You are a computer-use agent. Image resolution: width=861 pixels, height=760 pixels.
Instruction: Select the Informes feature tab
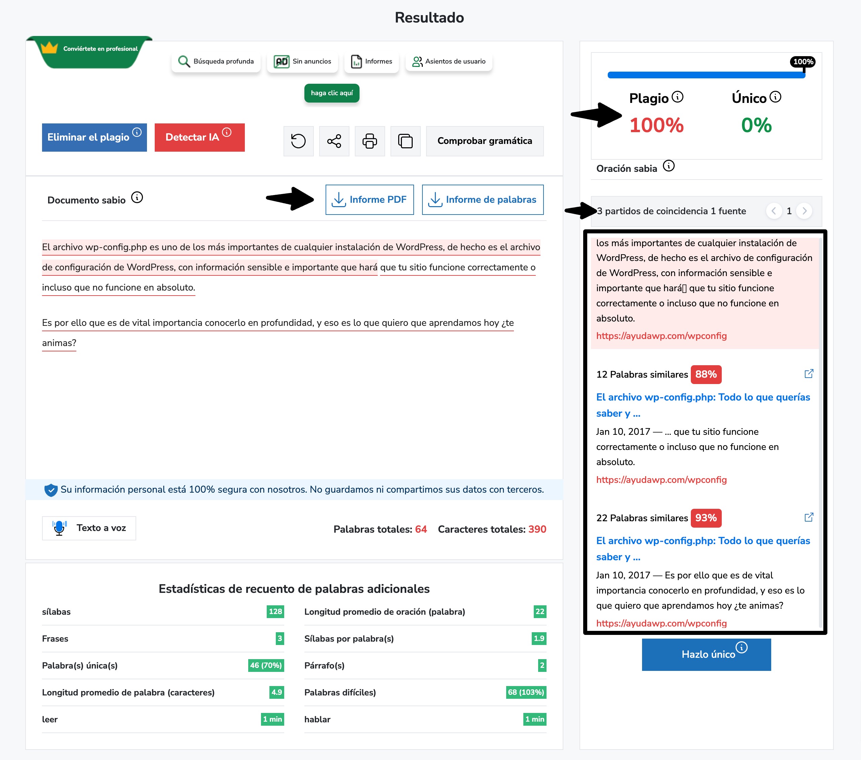(372, 62)
